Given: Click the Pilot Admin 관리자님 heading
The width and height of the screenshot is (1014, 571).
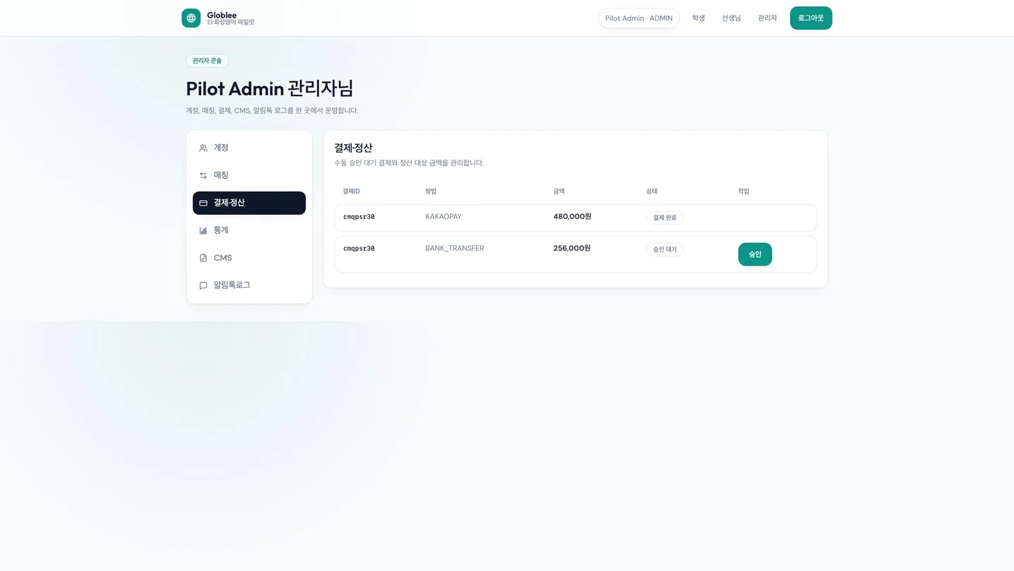Looking at the screenshot, I should click(270, 88).
